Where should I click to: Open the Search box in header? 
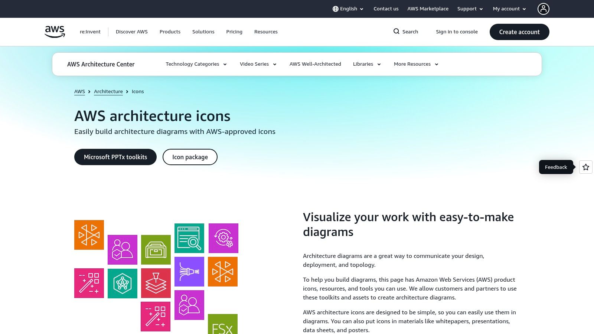pos(406,32)
